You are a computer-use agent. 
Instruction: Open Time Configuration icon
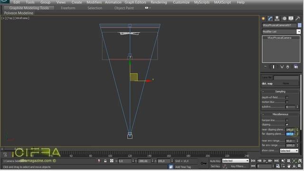pyautogui.click(x=278, y=166)
